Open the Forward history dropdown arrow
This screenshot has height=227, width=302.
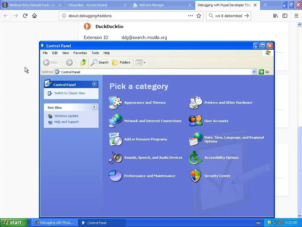click(x=76, y=62)
